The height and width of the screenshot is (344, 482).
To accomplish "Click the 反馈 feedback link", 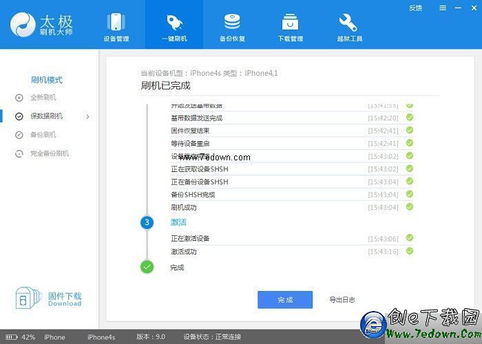I will pyautogui.click(x=415, y=8).
